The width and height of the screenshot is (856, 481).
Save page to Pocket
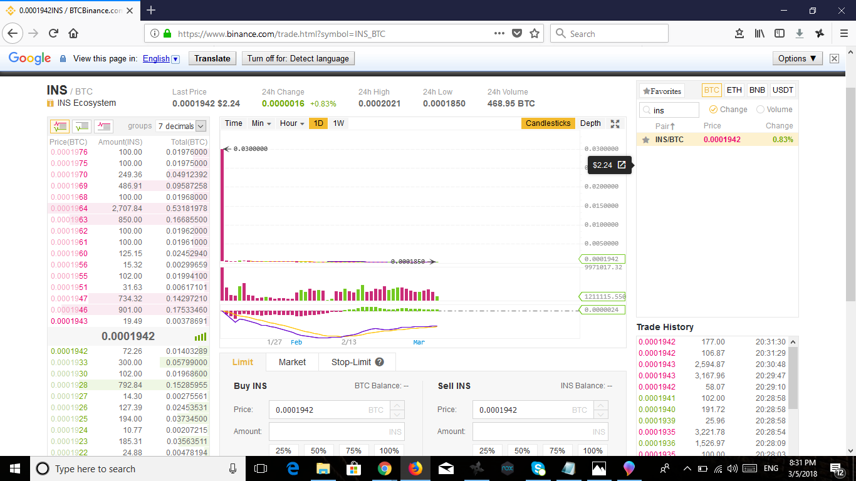[517, 33]
